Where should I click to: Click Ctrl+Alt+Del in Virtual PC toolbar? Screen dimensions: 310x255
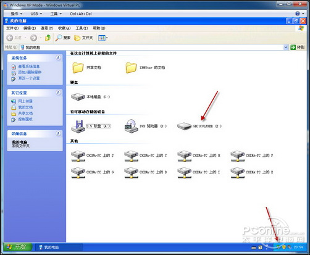point(81,14)
